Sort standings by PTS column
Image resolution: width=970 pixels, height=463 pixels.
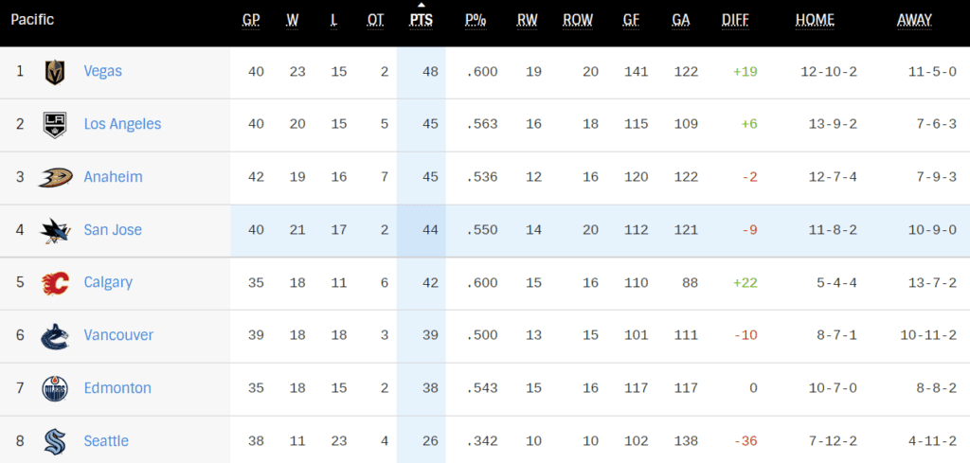coord(421,20)
